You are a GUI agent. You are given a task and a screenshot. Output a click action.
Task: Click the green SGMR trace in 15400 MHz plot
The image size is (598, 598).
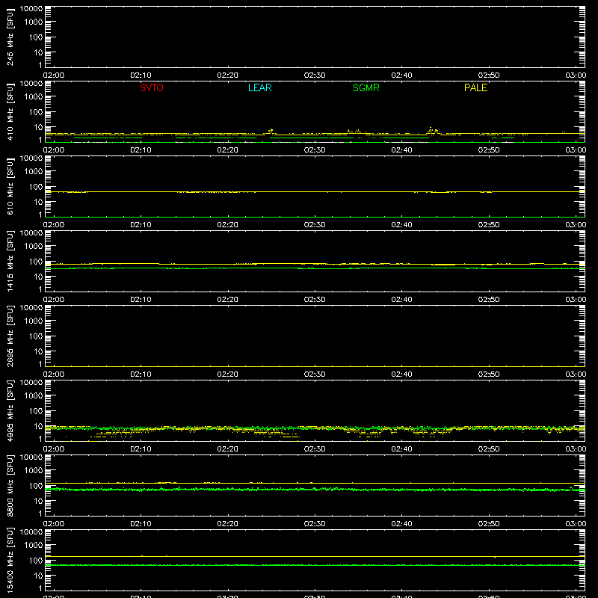(x=315, y=565)
